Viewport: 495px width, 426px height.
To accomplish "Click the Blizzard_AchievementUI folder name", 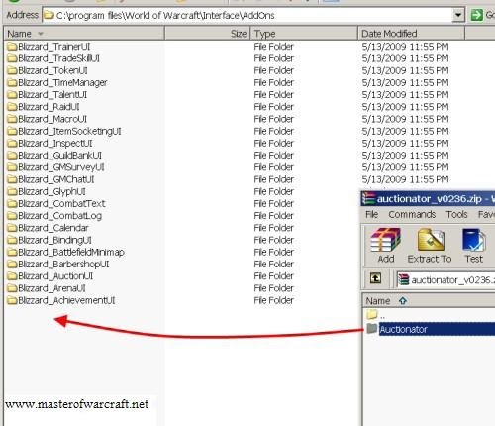I will 66,300.
